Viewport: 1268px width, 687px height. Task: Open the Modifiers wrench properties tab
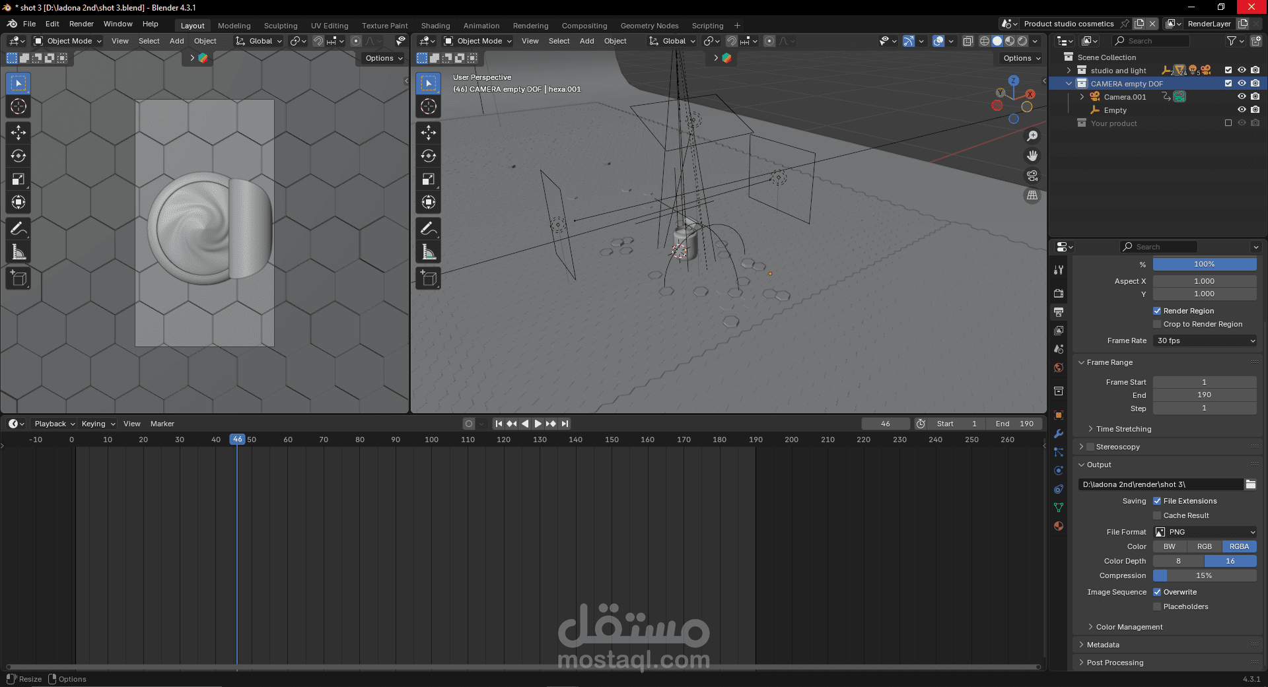pos(1059,434)
